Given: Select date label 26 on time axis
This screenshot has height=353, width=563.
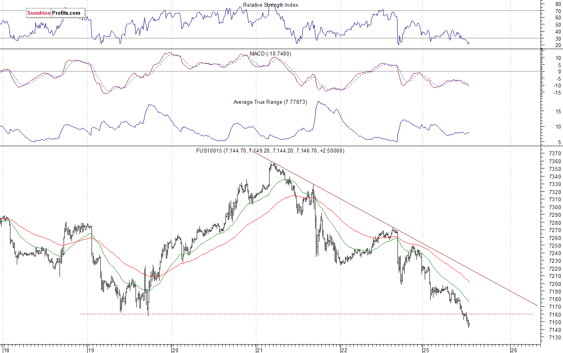Looking at the screenshot, I should pyautogui.click(x=514, y=350).
